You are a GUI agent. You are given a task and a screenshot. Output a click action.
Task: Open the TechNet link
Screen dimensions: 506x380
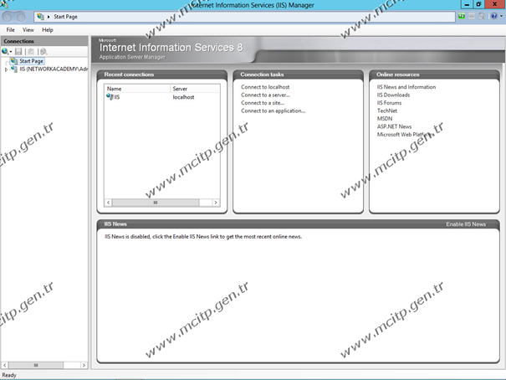(x=387, y=110)
